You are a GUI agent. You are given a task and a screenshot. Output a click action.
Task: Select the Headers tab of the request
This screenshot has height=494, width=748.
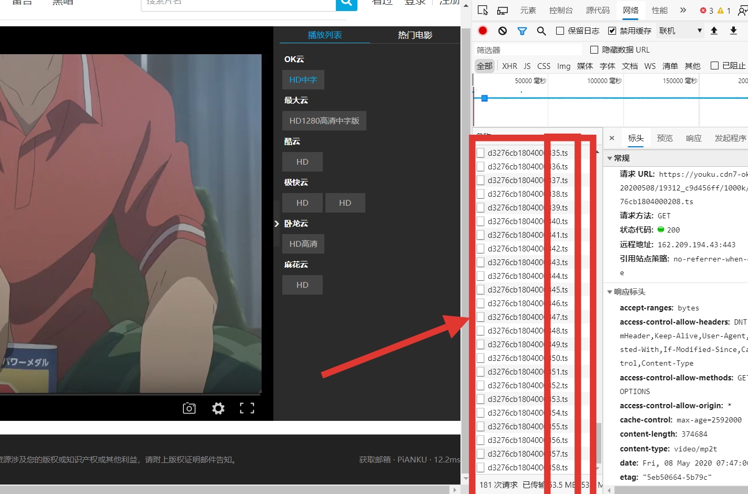[636, 138]
